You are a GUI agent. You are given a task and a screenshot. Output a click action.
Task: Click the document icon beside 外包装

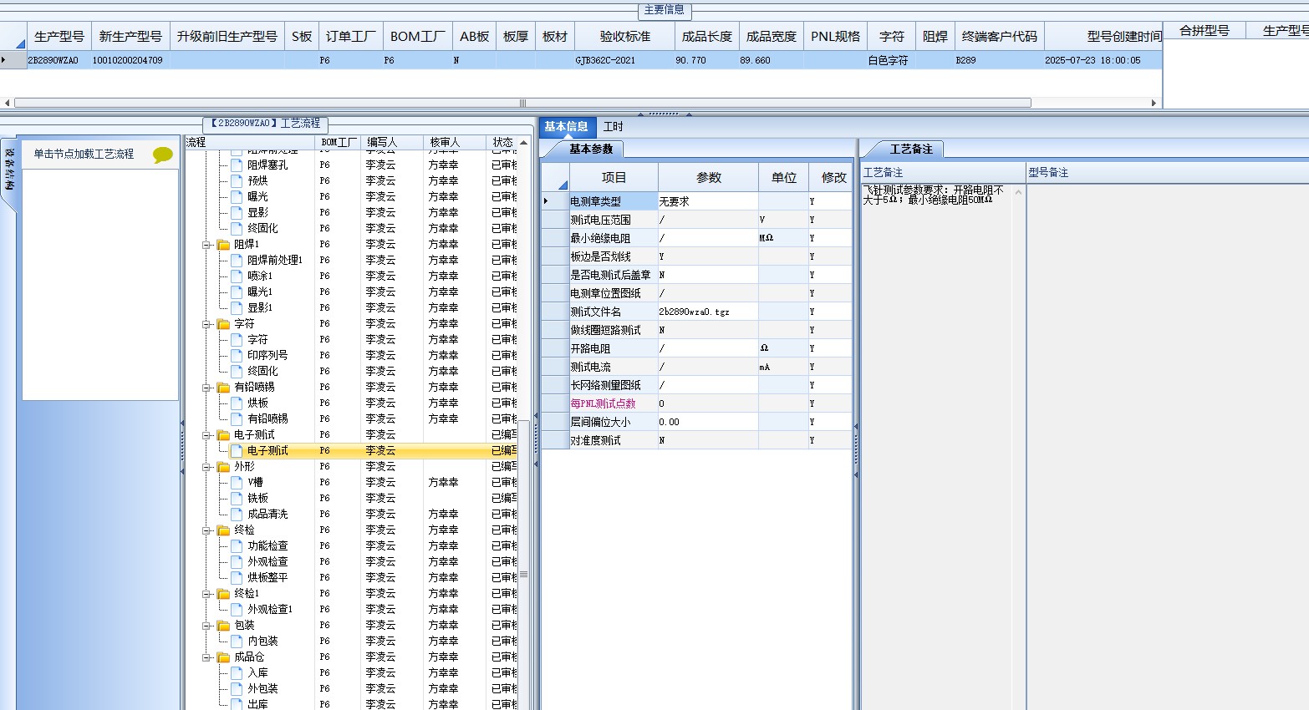(237, 689)
